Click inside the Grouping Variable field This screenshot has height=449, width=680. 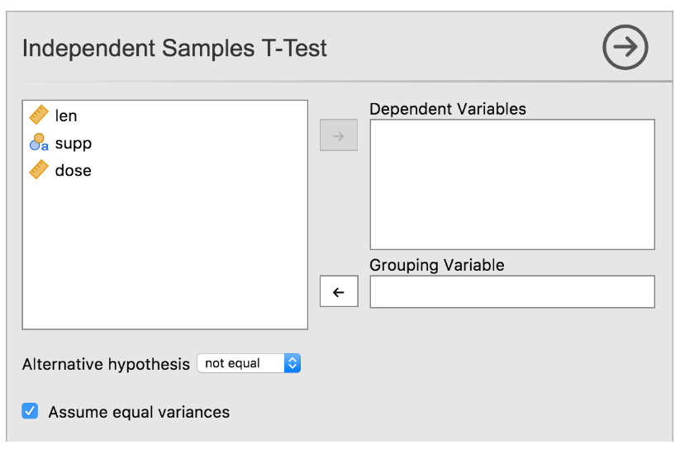click(512, 291)
